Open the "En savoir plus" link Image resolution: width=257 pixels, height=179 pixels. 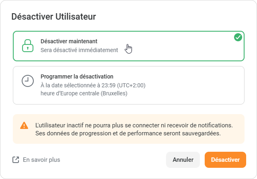[41, 160]
